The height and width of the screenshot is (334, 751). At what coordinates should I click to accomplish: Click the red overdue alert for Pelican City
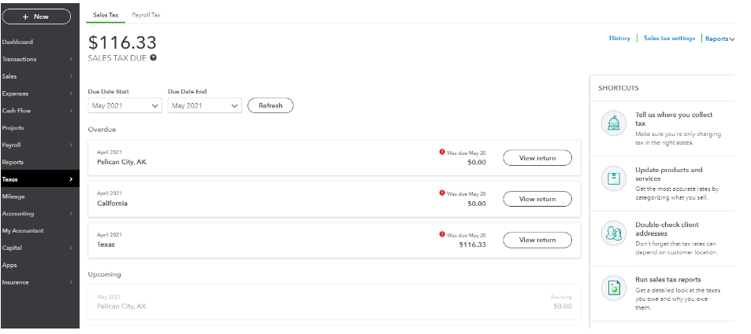[442, 152]
